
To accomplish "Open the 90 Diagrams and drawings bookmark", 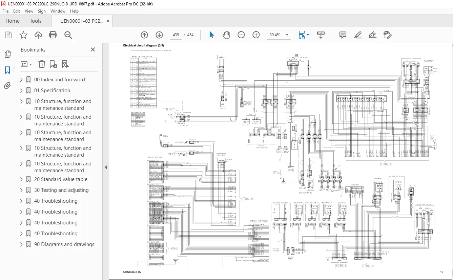I will (64, 244).
